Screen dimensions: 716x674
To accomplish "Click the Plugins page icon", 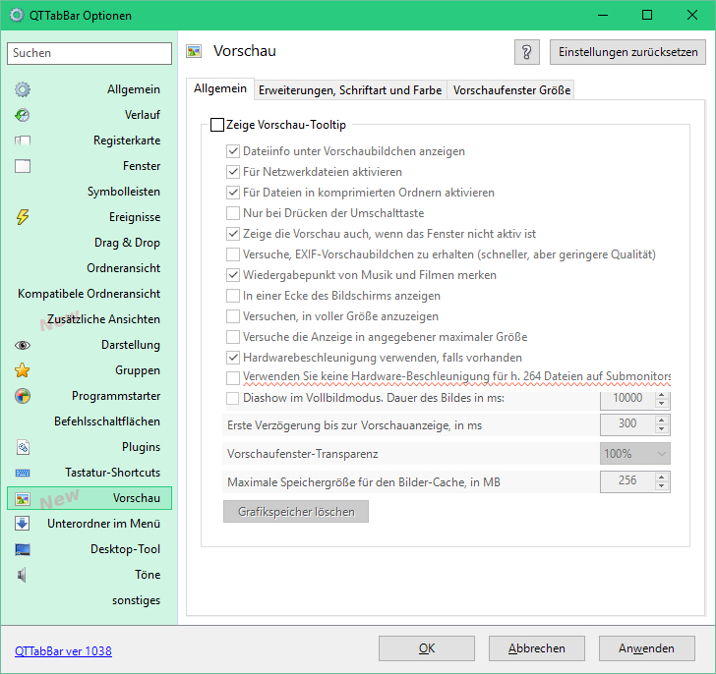I will click(x=23, y=447).
